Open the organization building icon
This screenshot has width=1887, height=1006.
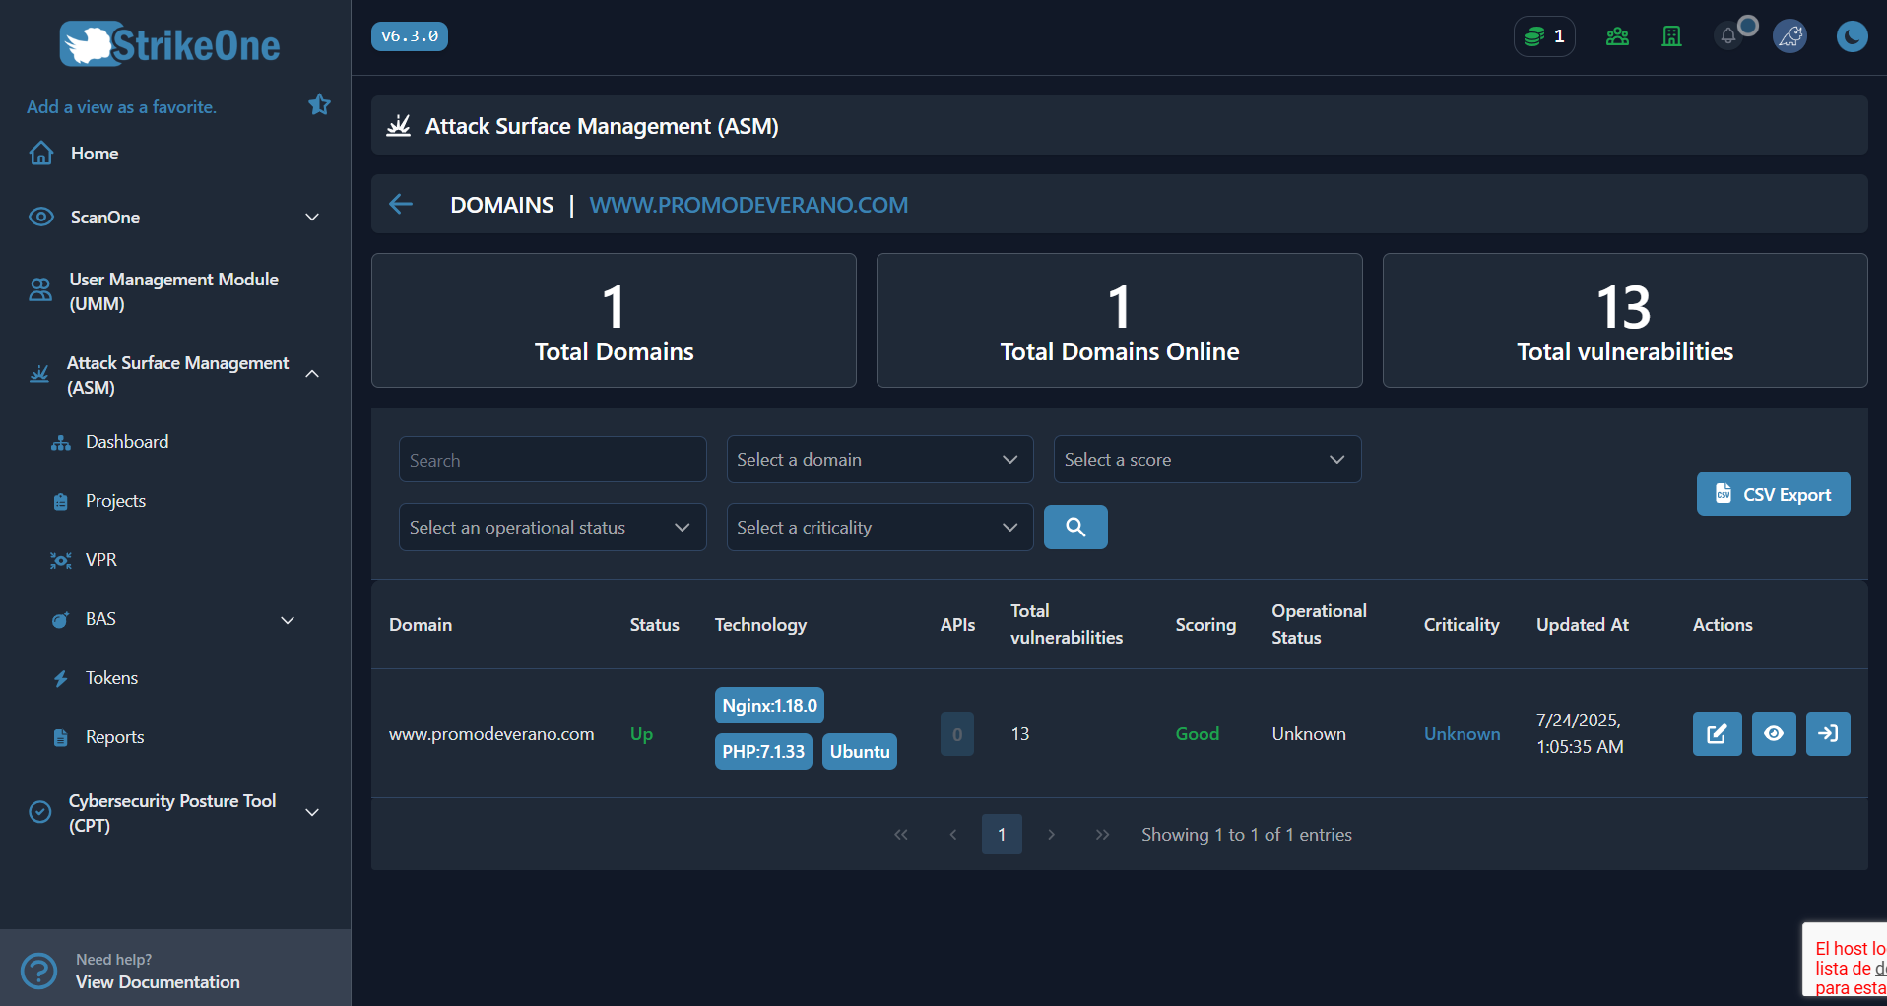[1671, 36]
